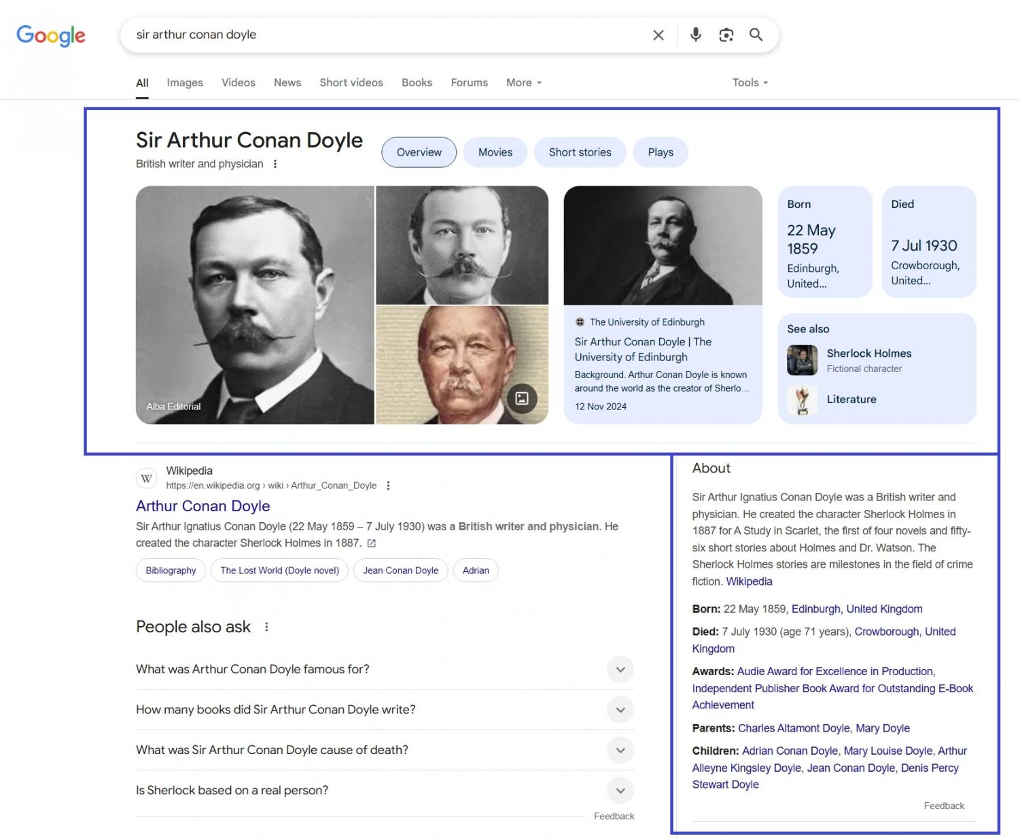Viewport: 1020px width, 839px height.
Task: Open Denis Percy Stewart Doyle link
Action: [x=930, y=768]
